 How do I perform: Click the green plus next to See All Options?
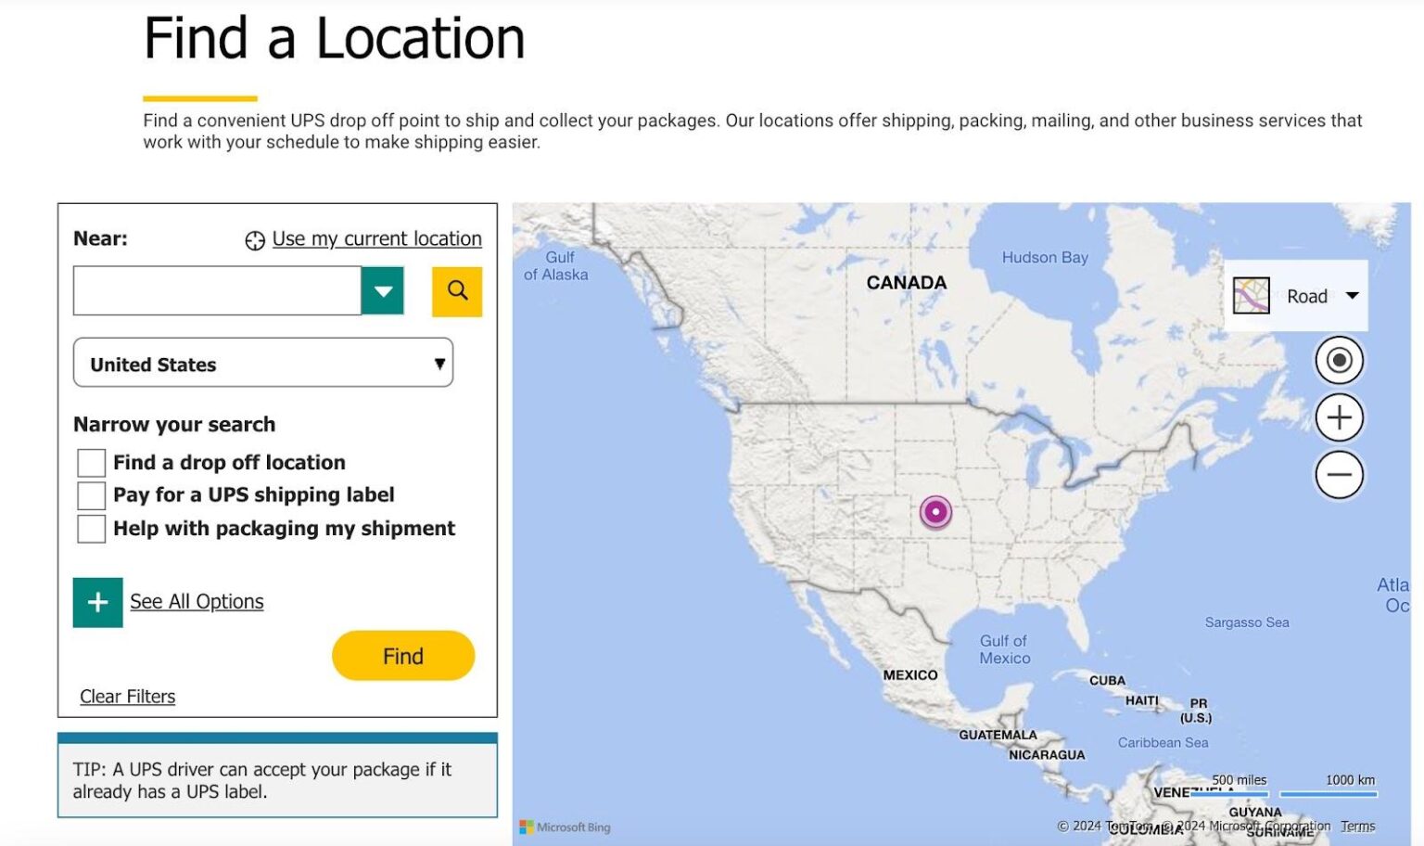97,602
